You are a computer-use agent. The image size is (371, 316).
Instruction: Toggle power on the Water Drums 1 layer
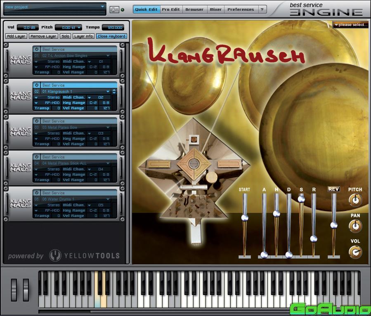pyautogui.click(x=36, y=193)
